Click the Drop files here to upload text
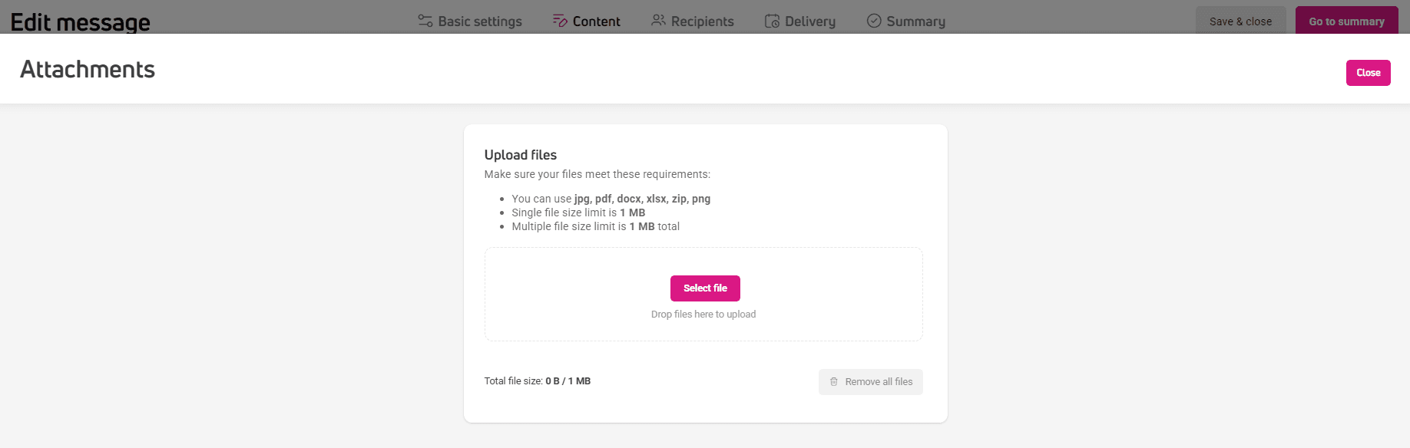This screenshot has width=1410, height=448. click(703, 315)
